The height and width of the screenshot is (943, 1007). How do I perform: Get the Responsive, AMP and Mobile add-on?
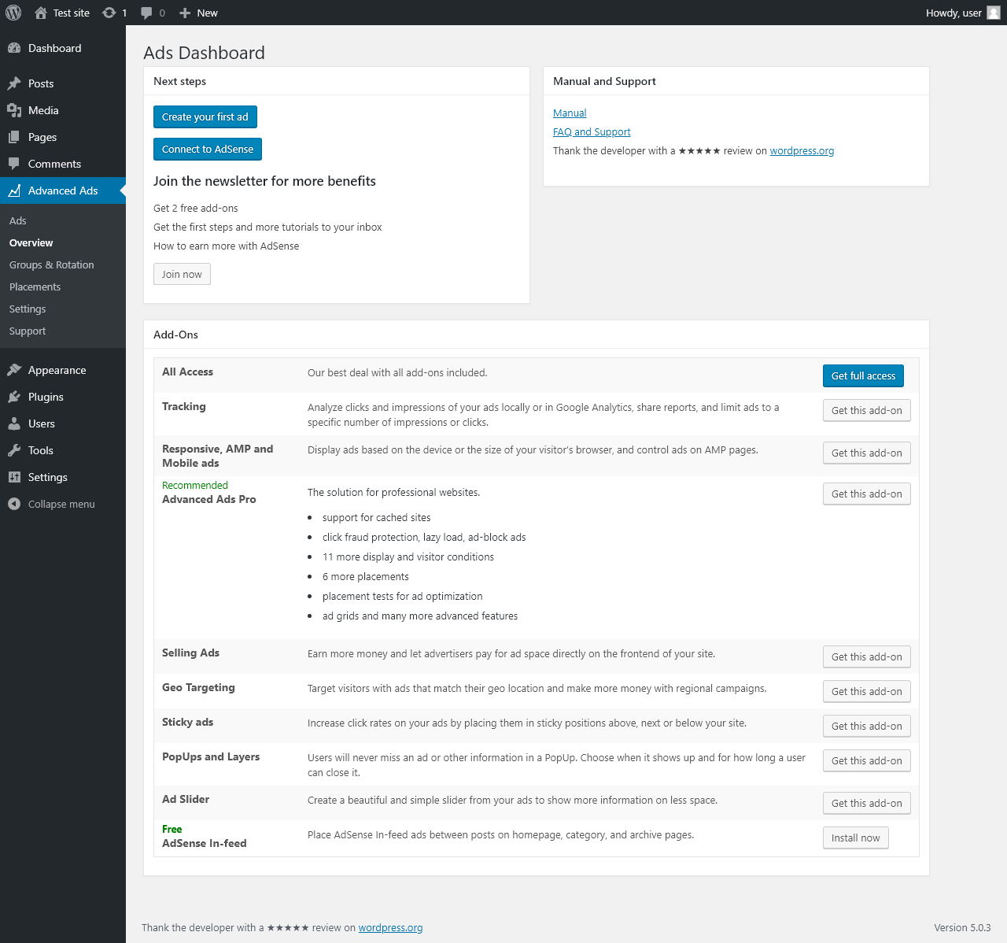coord(867,453)
